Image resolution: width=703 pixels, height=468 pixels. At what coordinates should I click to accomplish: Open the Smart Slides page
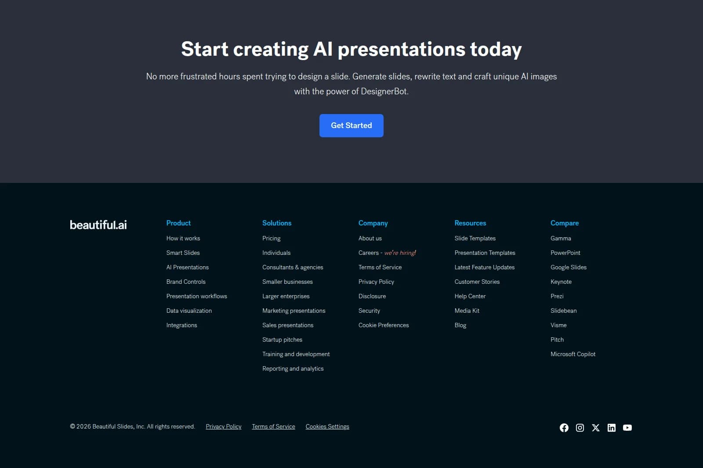[183, 253]
